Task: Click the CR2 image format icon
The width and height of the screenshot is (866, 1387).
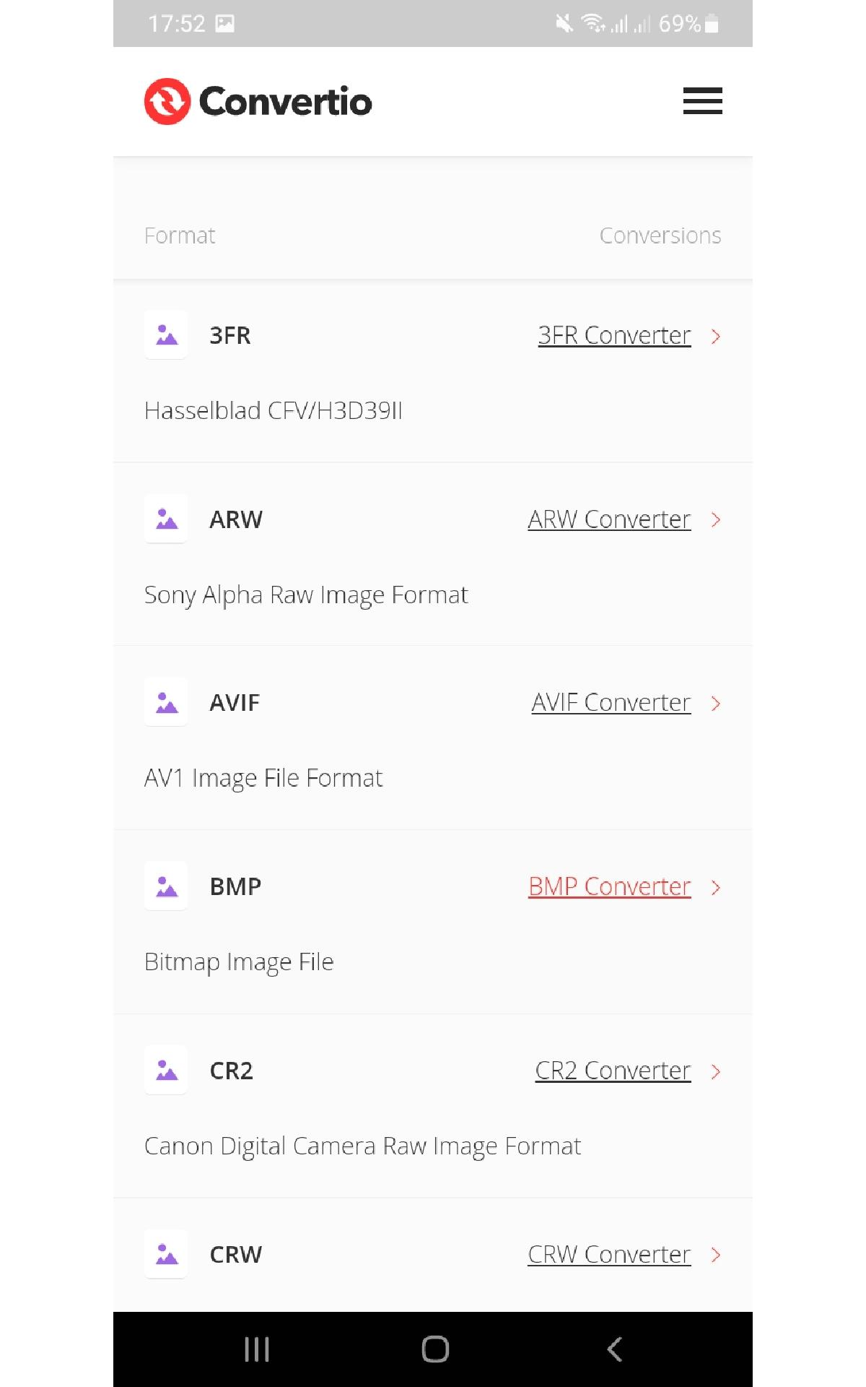Action: (167, 1071)
